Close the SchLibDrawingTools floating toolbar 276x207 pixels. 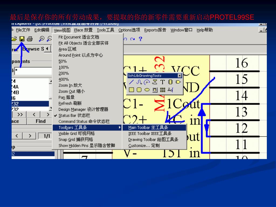[179, 75]
